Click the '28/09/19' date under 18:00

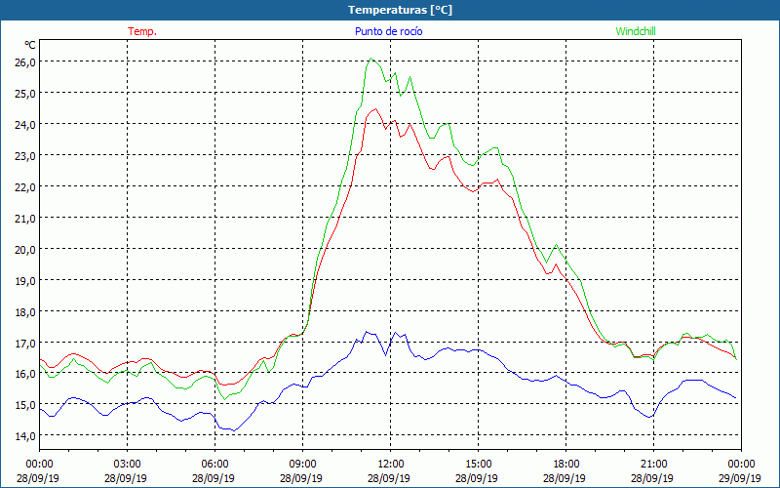click(x=565, y=478)
